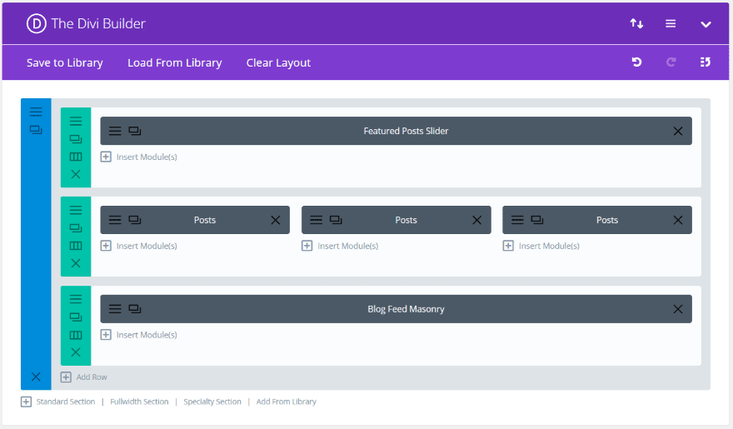Image resolution: width=733 pixels, height=429 pixels.
Task: Clone the three-column Posts row
Action: (x=76, y=227)
